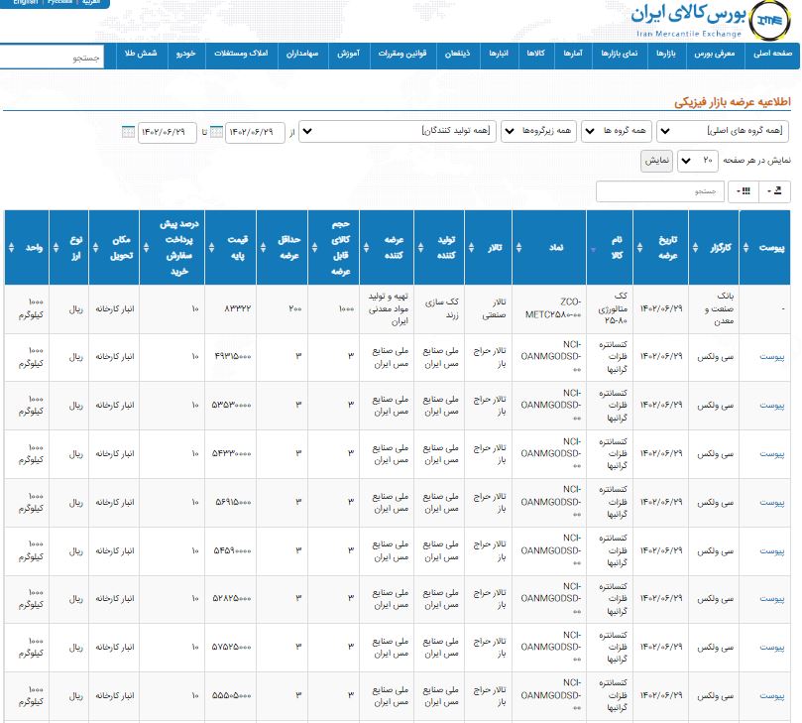Open پیوست link for the ۵۲۸۲۵۰۰۰ price row
The width and height of the screenshot is (802, 723).
click(772, 599)
